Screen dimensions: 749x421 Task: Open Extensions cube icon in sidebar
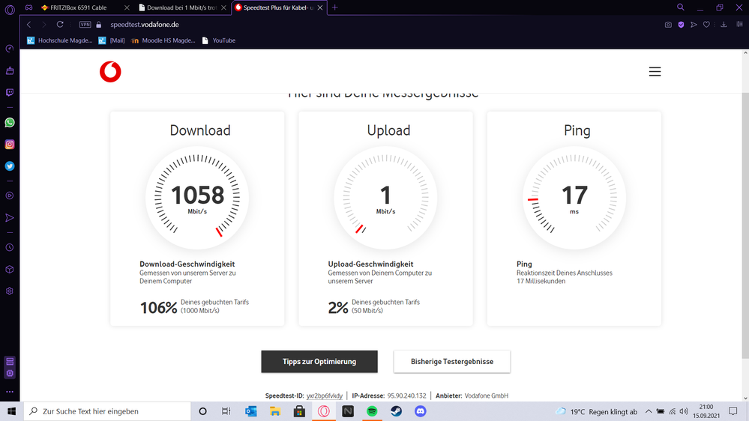pos(10,269)
